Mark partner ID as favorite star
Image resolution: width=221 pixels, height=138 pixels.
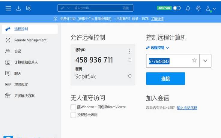coord(194,61)
